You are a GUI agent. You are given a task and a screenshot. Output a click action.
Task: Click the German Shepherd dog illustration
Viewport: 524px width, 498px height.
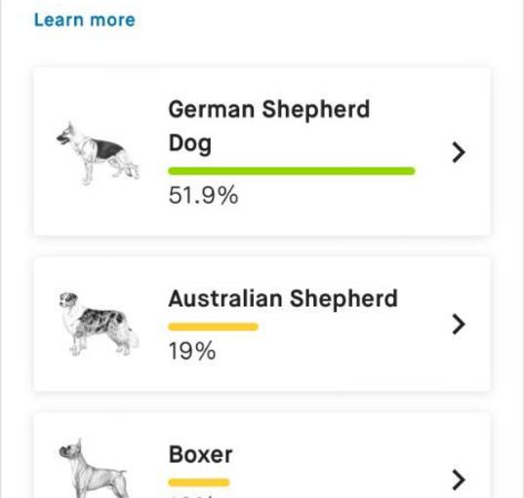[x=98, y=153]
